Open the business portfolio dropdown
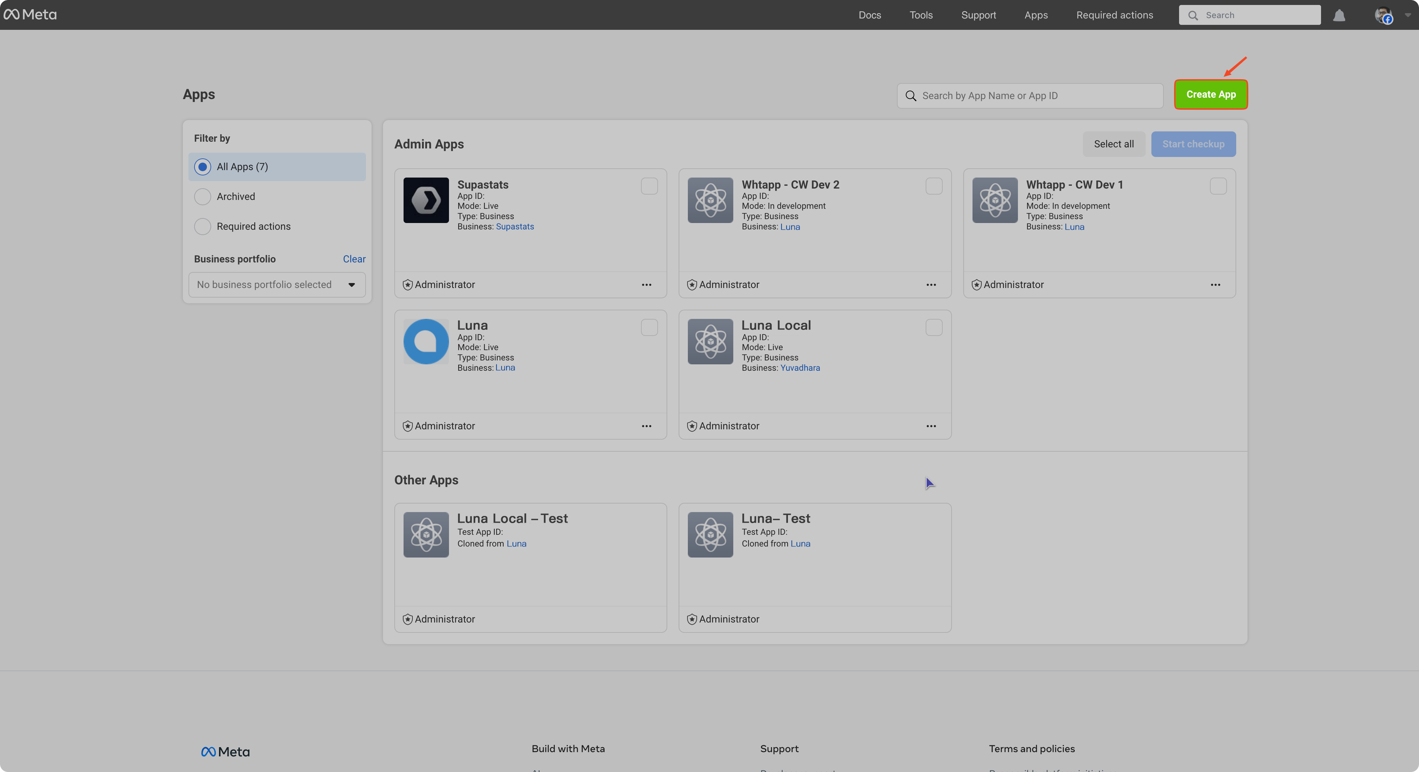 [277, 285]
